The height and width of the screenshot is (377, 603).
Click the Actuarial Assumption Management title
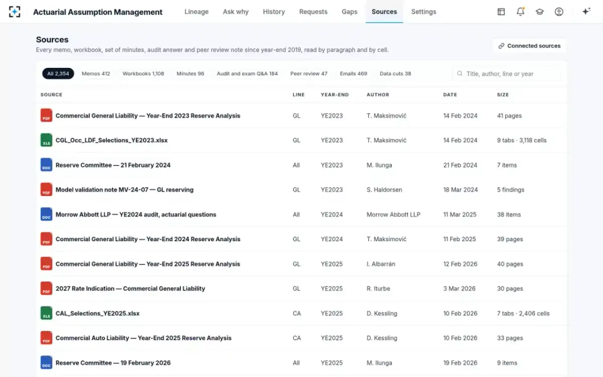(97, 12)
